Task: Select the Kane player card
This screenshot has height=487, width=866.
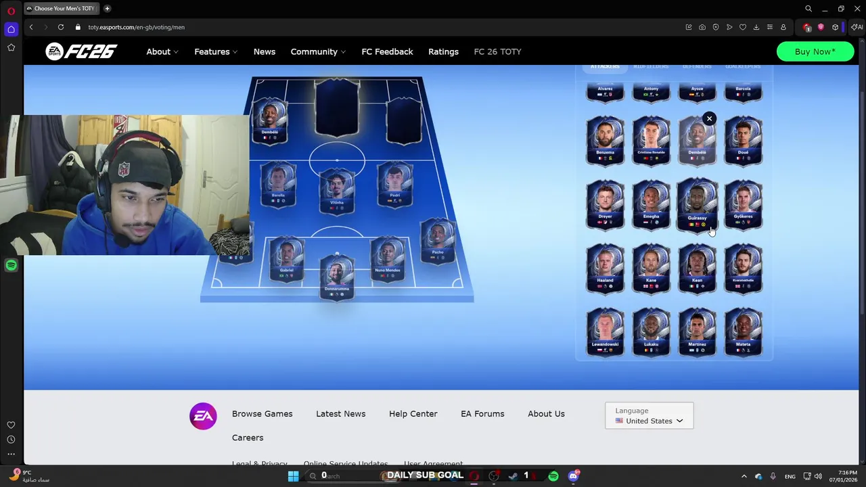Action: pyautogui.click(x=651, y=268)
